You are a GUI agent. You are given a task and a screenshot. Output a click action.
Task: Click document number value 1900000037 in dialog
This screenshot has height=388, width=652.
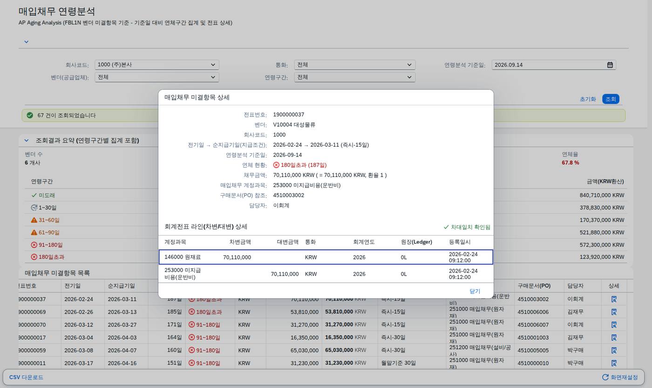(x=288, y=115)
